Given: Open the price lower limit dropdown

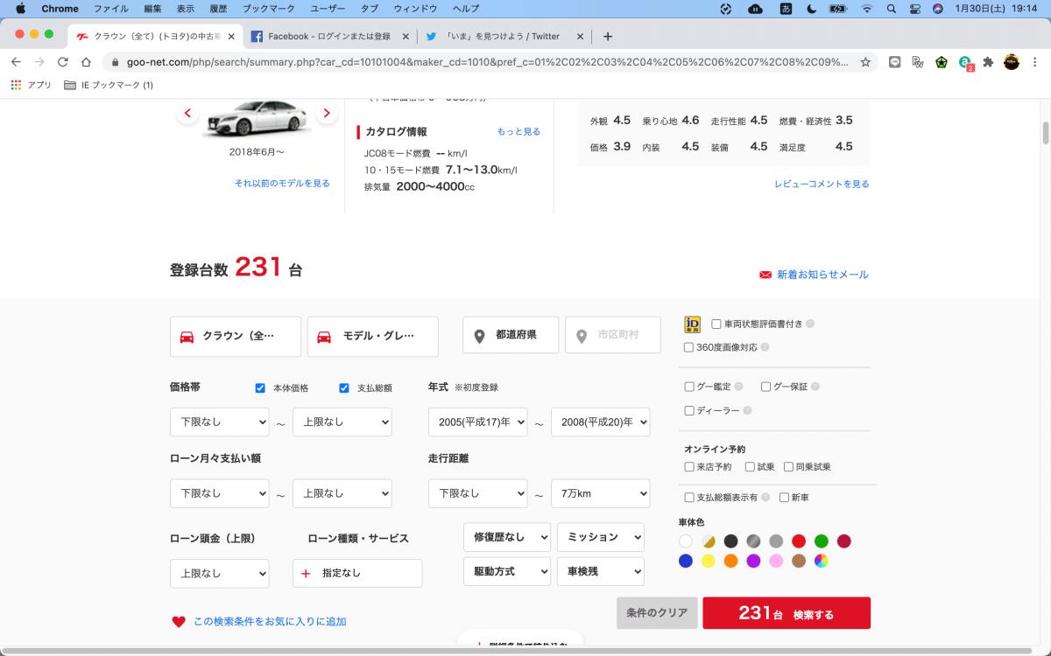Looking at the screenshot, I should tap(220, 422).
